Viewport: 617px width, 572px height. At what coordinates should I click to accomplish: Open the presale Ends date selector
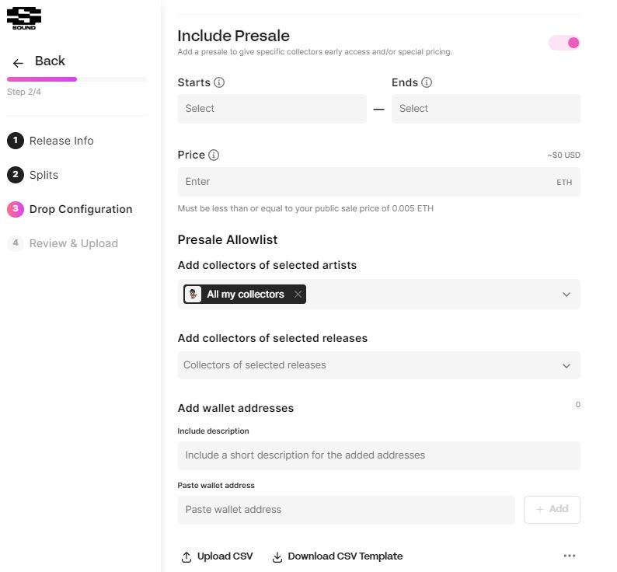486,109
